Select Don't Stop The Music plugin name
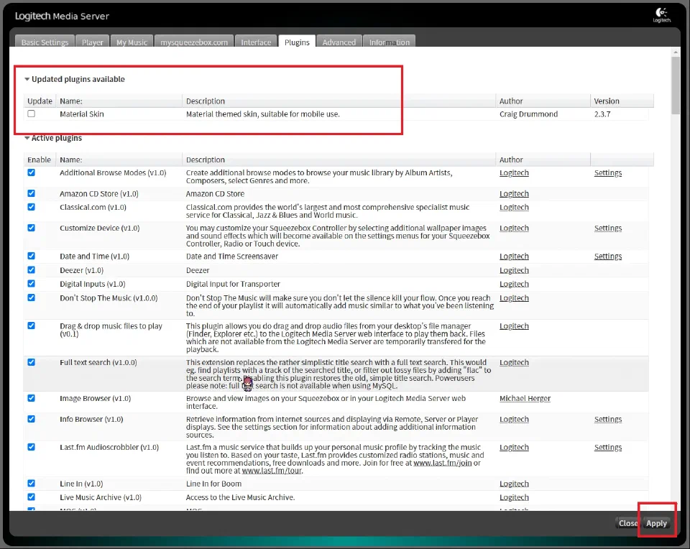The width and height of the screenshot is (690, 549). [x=109, y=298]
